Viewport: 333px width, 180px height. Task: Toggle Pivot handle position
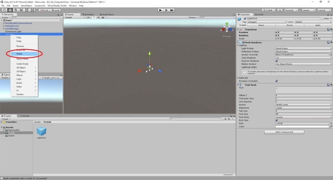click(44, 10)
